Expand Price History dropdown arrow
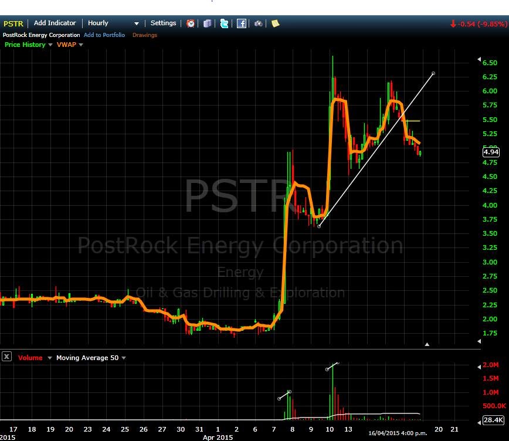This screenshot has width=509, height=441. pyautogui.click(x=50, y=45)
